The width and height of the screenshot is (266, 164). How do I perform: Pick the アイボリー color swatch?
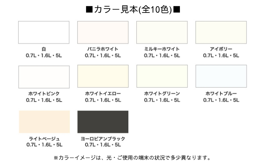[221, 32]
